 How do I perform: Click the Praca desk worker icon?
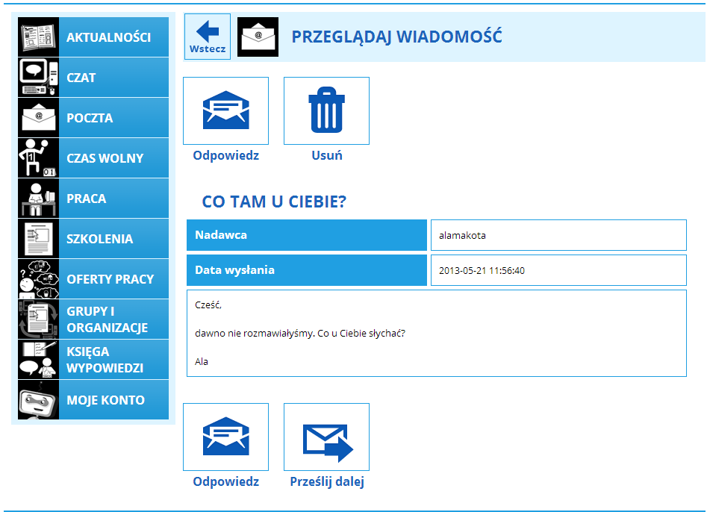pyautogui.click(x=38, y=199)
